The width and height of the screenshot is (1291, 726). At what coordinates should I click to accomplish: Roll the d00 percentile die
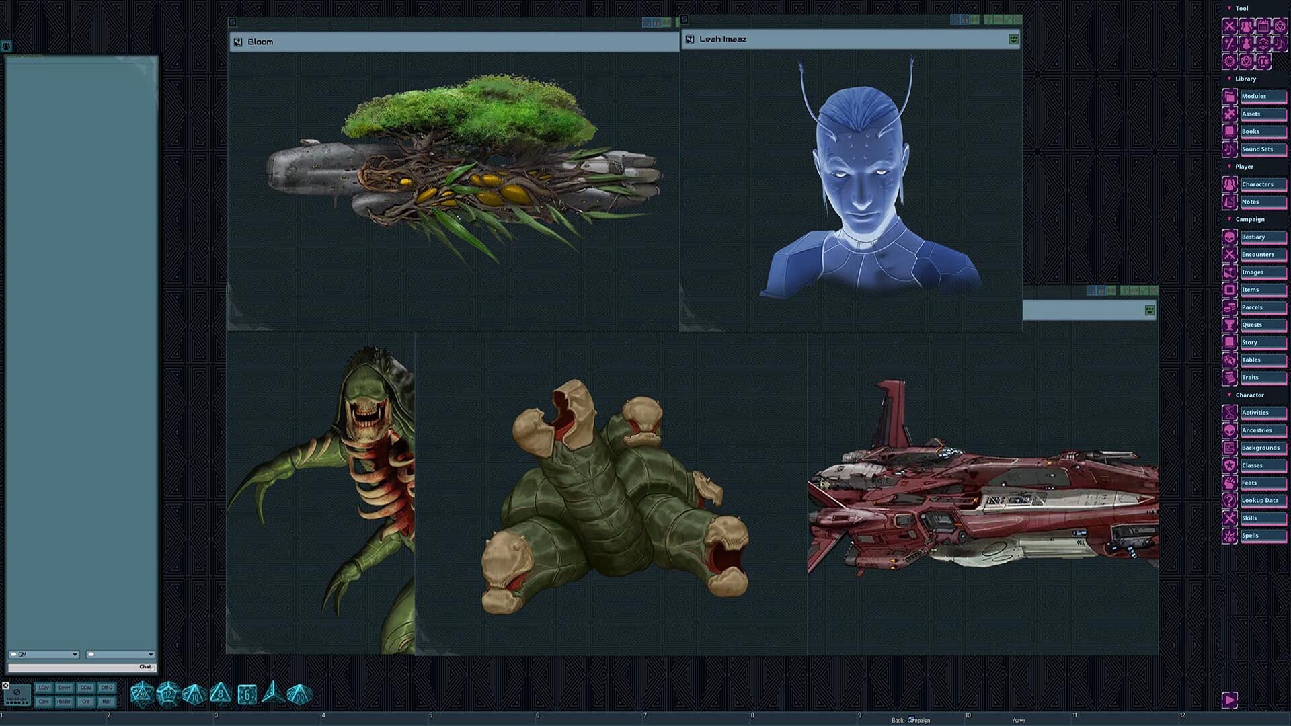(x=301, y=694)
